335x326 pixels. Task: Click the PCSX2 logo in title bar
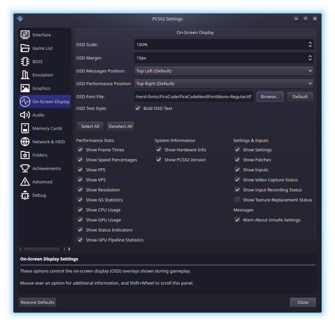20,19
